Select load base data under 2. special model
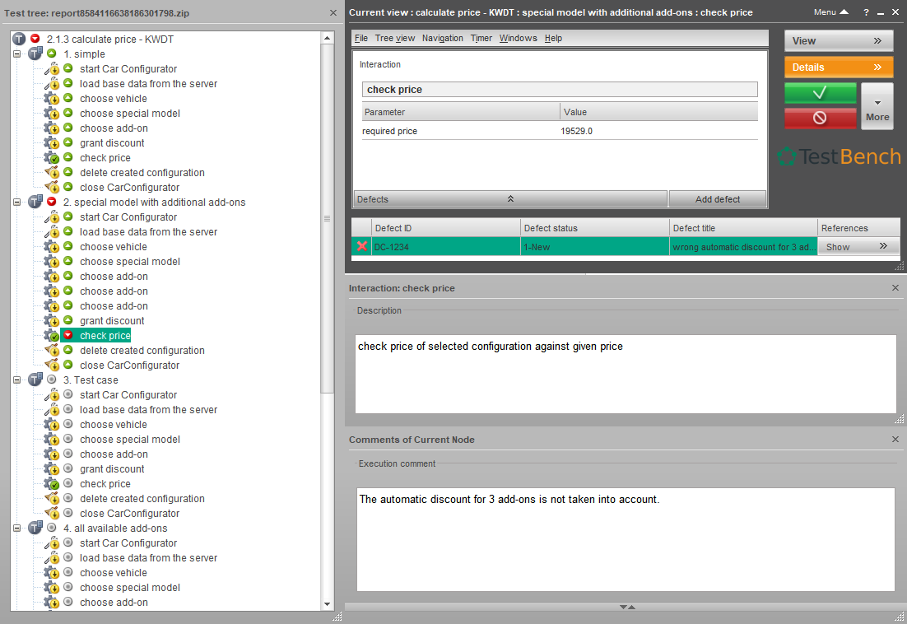 pyautogui.click(x=148, y=232)
